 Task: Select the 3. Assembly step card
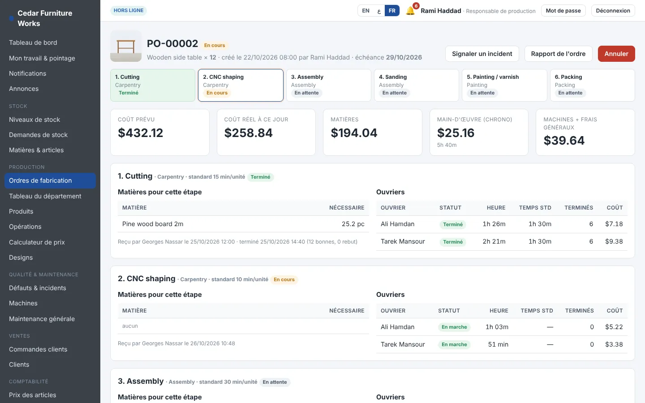329,85
